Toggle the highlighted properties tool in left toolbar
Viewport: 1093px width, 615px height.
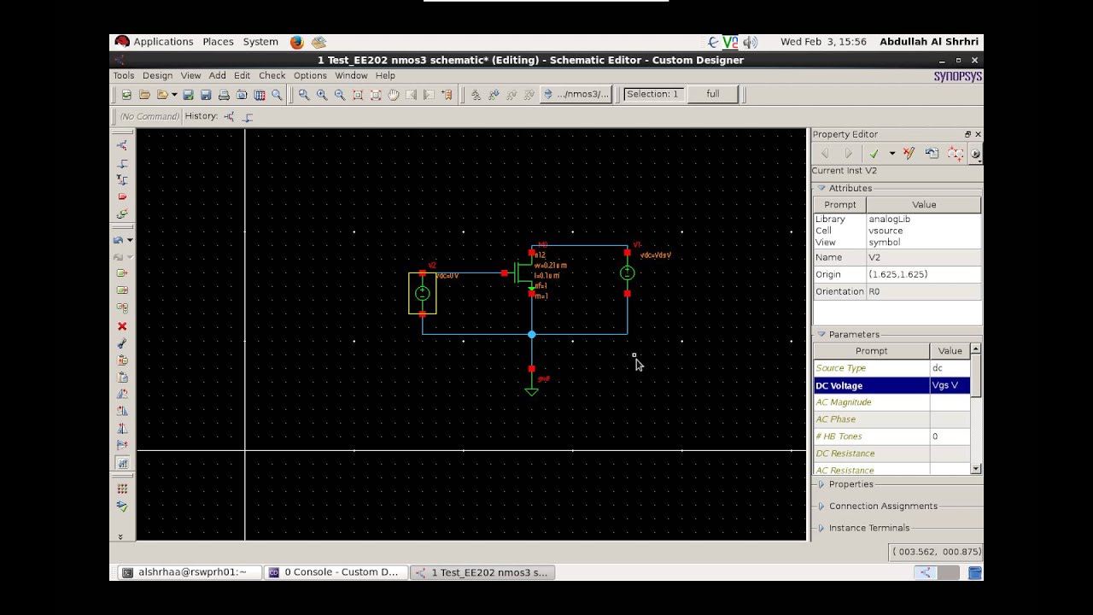tap(122, 464)
